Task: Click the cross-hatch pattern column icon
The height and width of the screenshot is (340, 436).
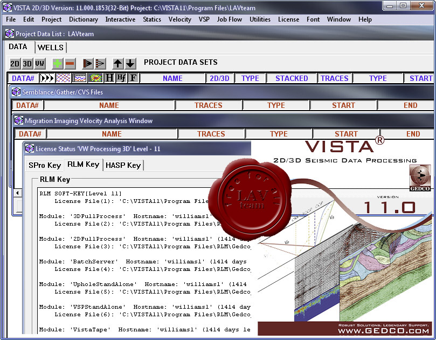Action: 64,78
